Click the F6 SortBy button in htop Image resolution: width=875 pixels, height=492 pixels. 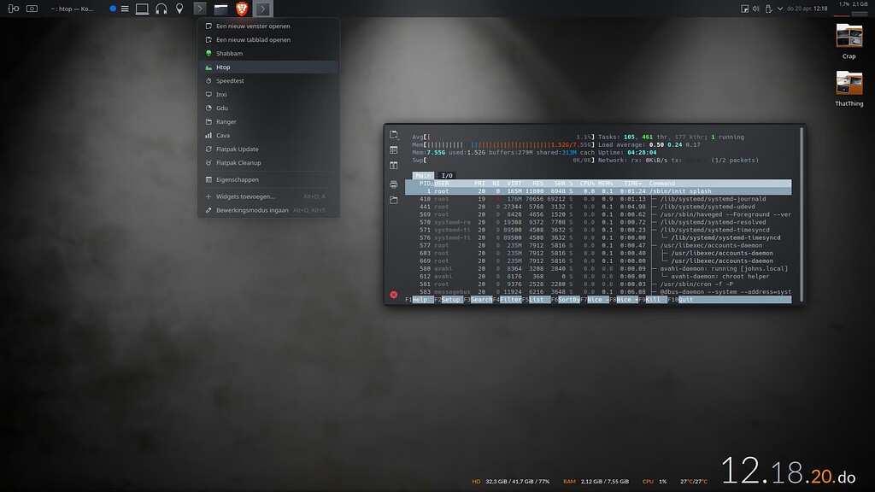(x=567, y=300)
